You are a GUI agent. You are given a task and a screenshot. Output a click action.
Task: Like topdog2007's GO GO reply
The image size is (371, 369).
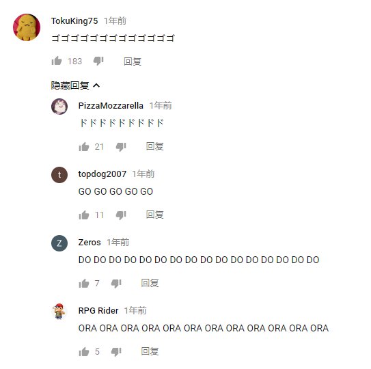pos(84,215)
